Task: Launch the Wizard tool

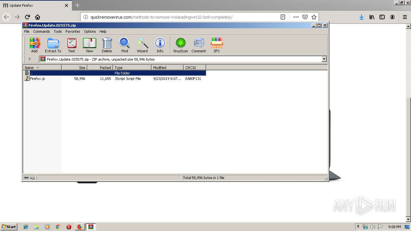Action: click(x=142, y=45)
